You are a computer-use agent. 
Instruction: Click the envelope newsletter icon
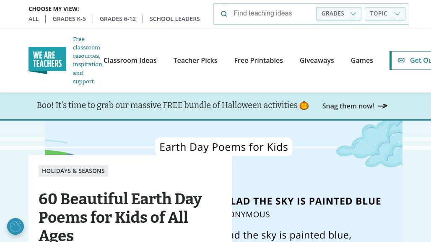401,60
